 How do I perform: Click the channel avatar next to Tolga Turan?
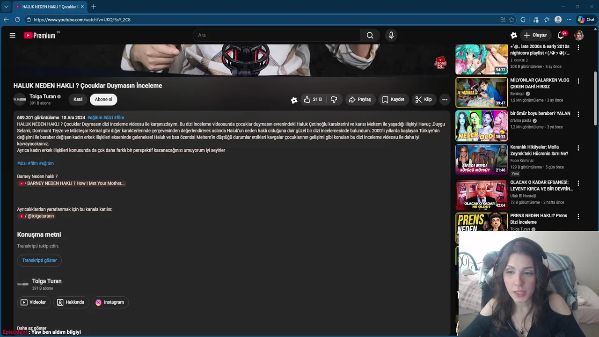[x=20, y=99]
